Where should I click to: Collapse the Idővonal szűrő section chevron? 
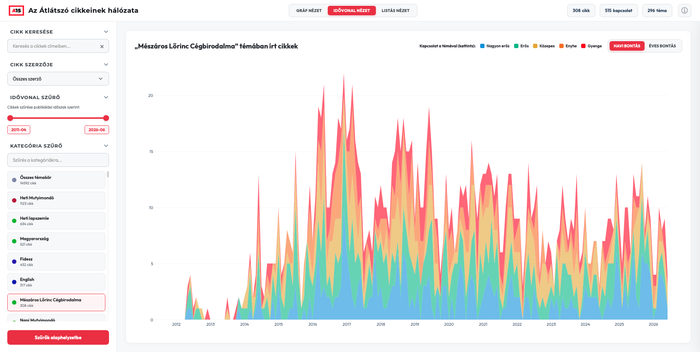pyautogui.click(x=106, y=97)
